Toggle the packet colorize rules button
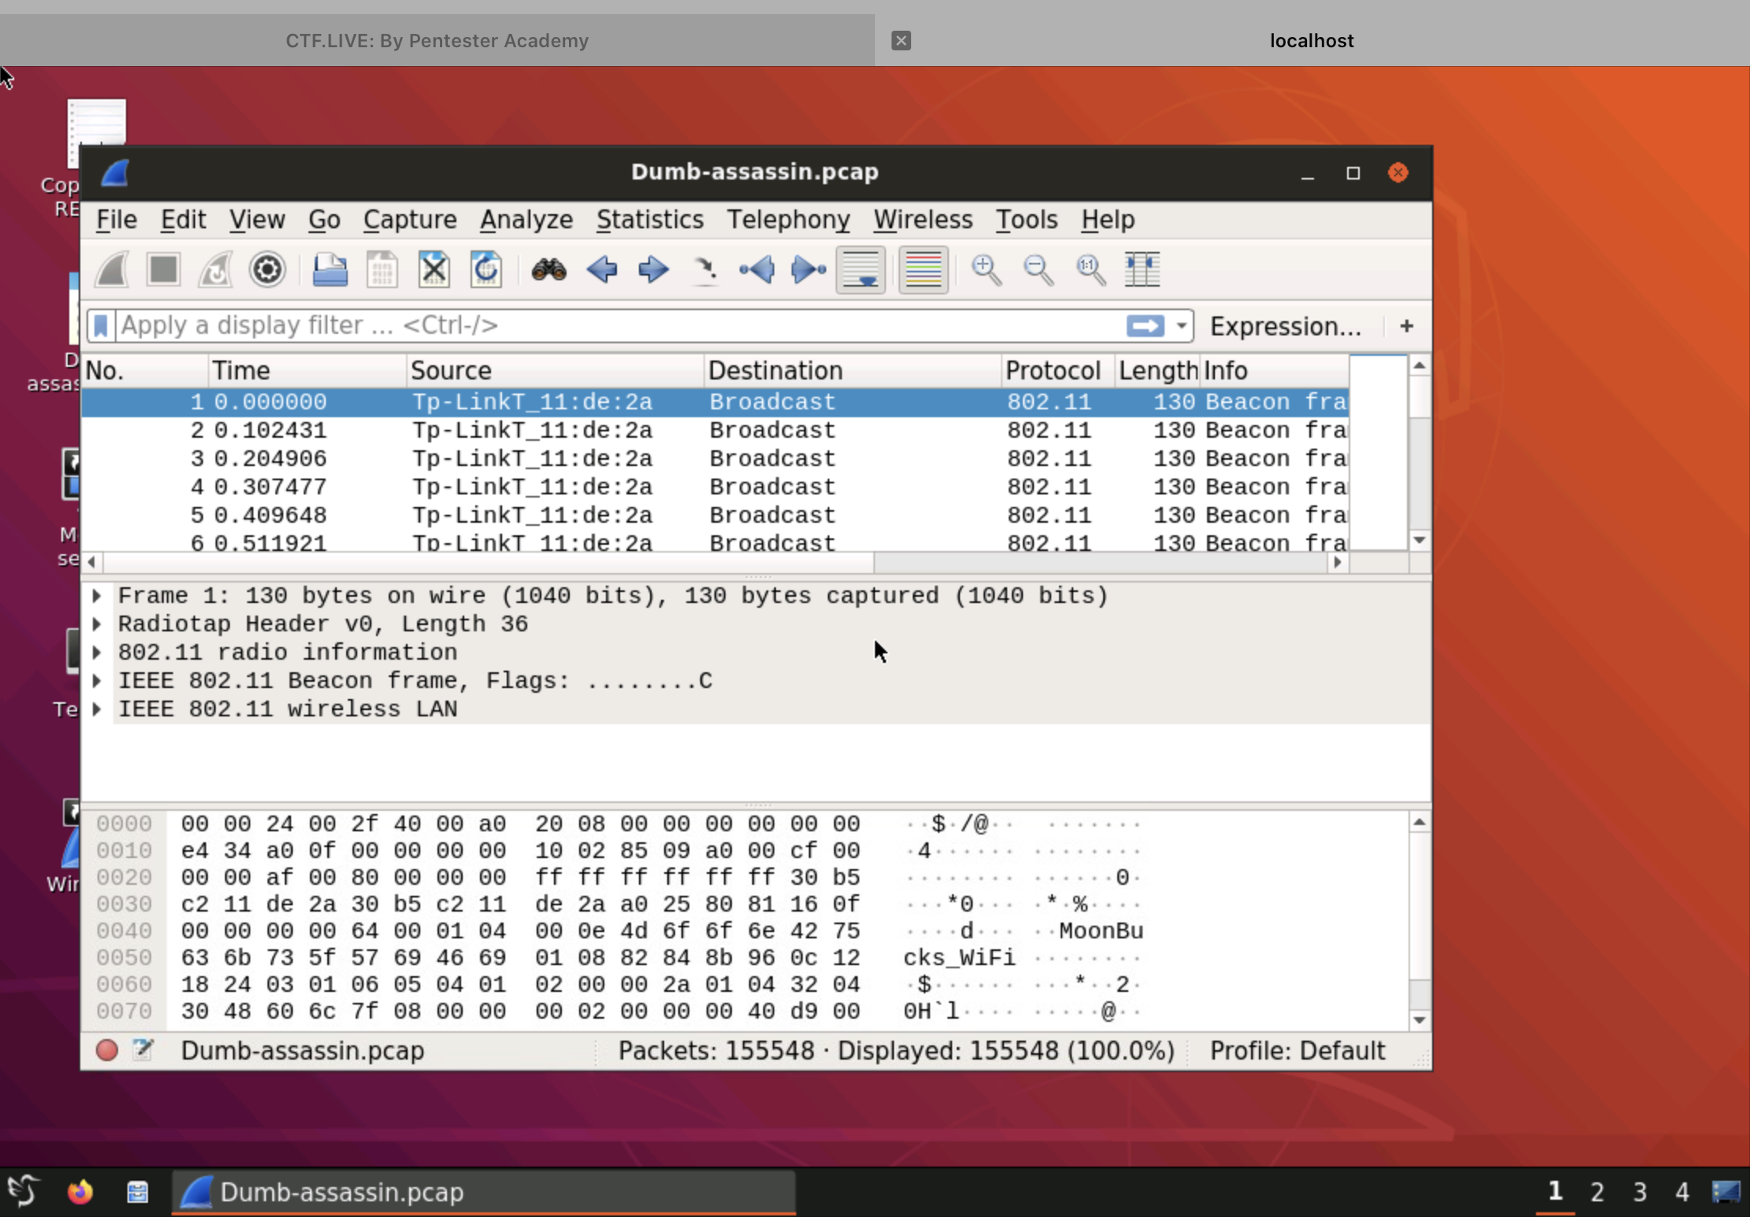The image size is (1750, 1217). click(923, 270)
